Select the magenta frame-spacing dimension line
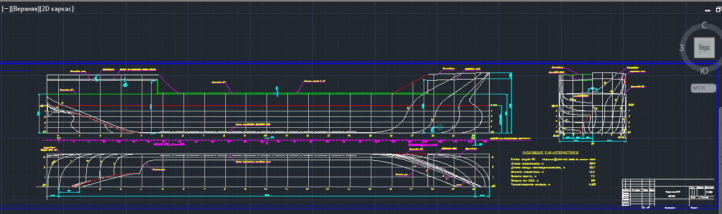 pyautogui.click(x=264, y=140)
